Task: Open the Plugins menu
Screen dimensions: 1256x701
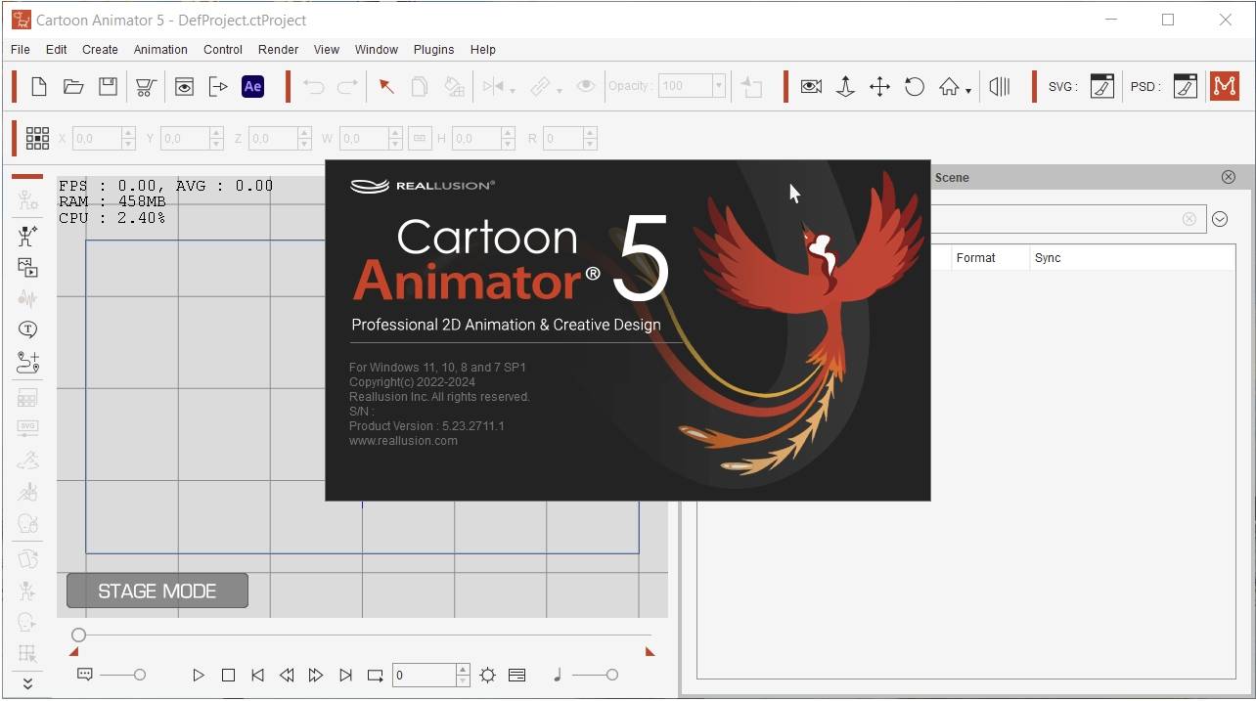Action: pos(433,49)
